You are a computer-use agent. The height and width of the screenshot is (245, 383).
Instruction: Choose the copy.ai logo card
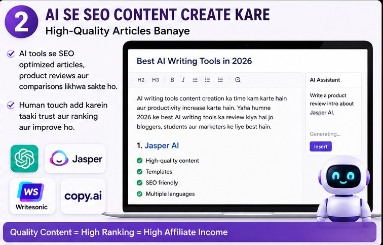(x=83, y=196)
